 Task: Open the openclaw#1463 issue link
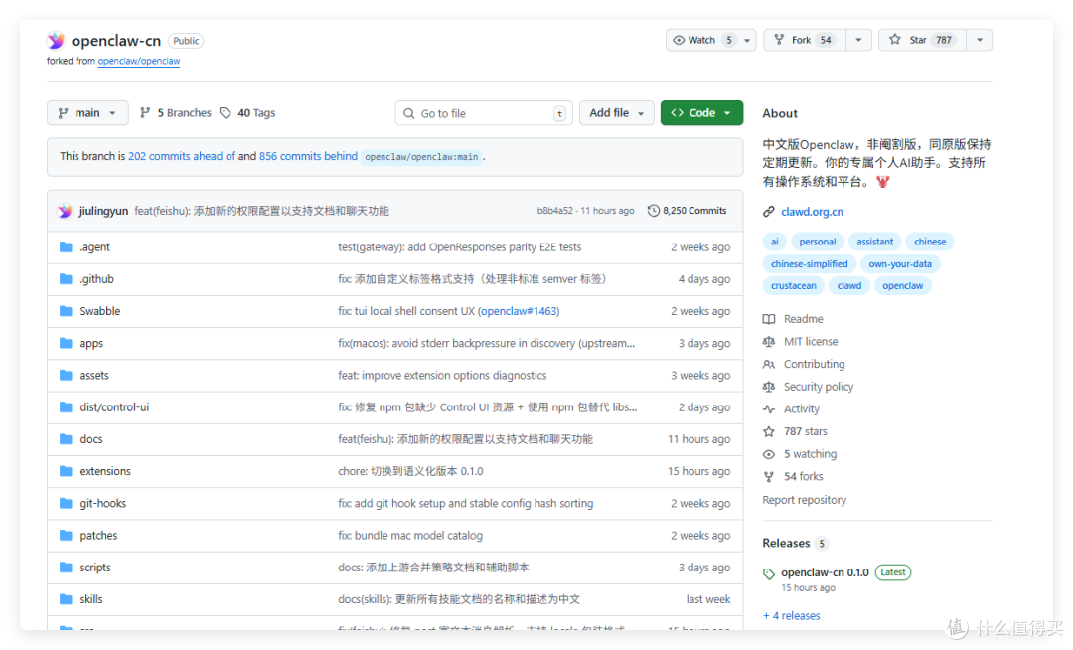519,311
